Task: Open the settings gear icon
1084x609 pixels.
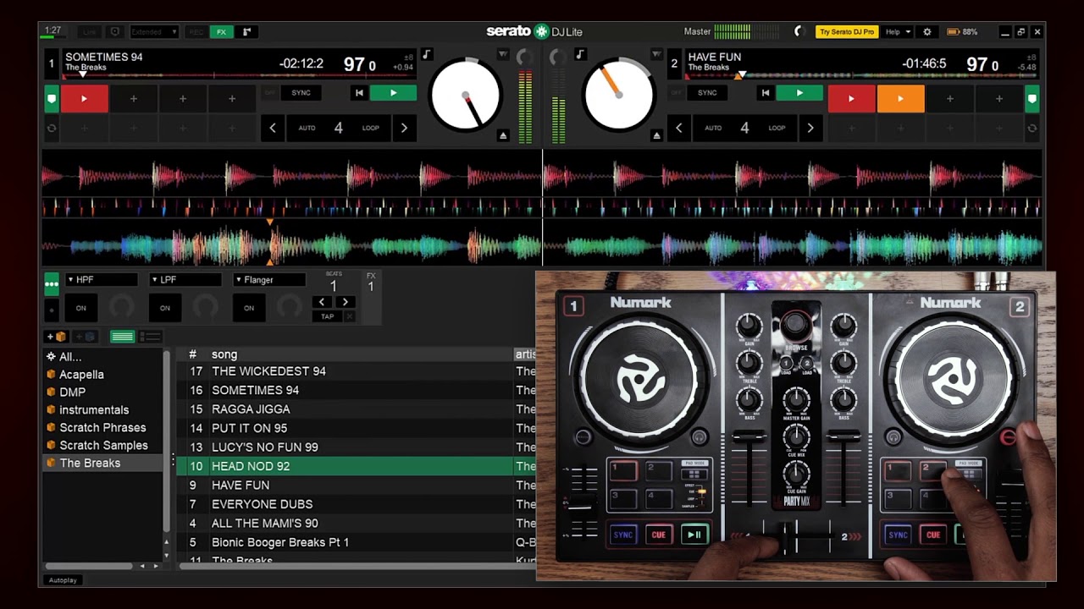Action: click(926, 32)
